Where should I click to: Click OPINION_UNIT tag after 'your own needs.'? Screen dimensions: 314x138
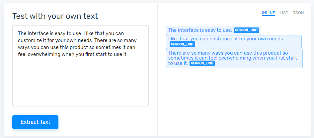(182, 44)
